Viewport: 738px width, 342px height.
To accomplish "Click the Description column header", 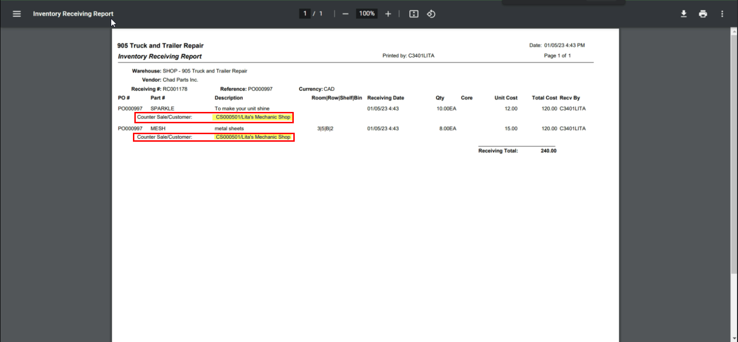I will coord(229,98).
